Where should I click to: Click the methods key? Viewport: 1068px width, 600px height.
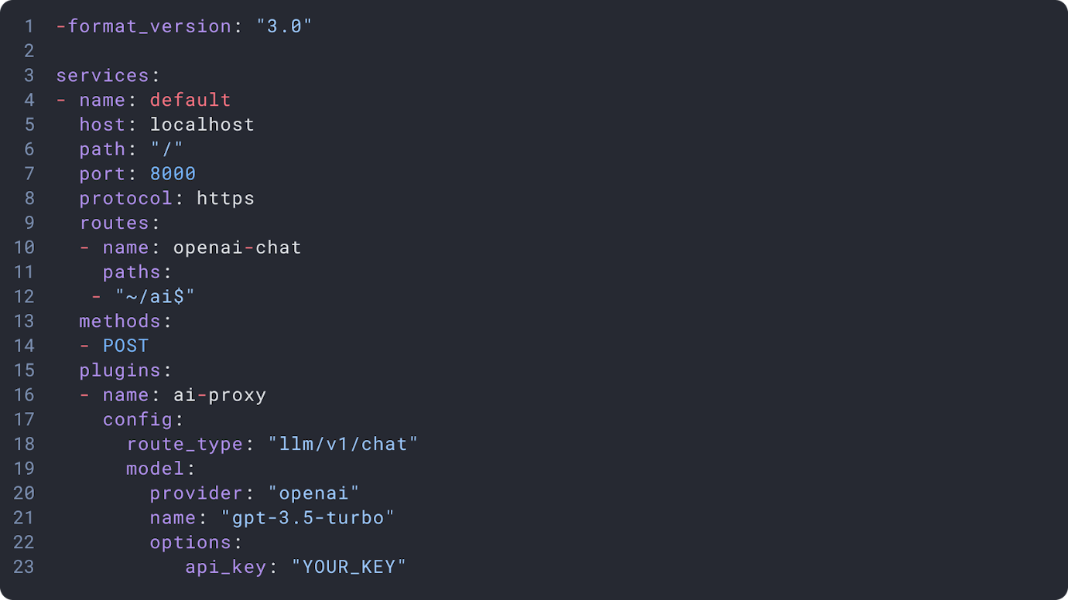120,322
